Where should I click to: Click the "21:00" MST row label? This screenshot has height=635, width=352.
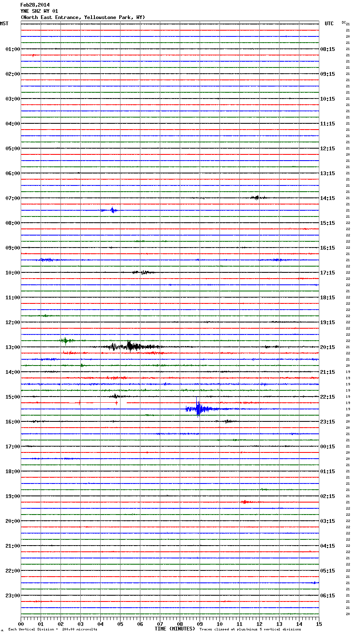[13, 546]
